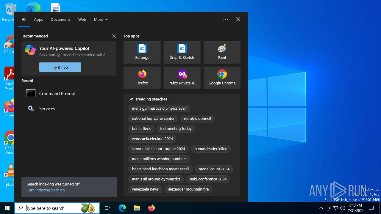Screen dimensions: 381x214
Task: Show hidden system tray icons
Action: pyautogui.click(x=321, y=208)
